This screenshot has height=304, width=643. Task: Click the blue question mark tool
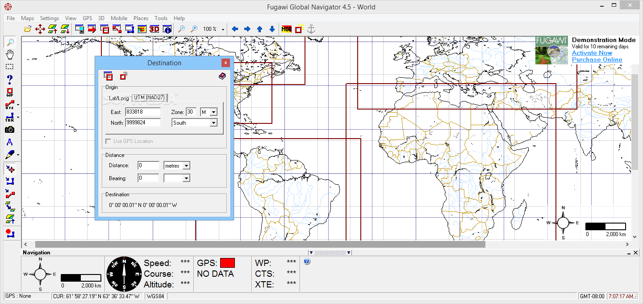coord(9,80)
